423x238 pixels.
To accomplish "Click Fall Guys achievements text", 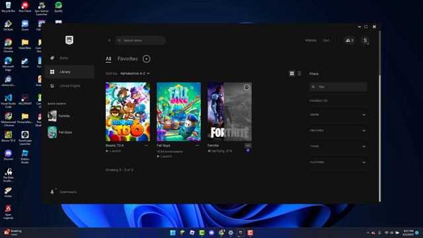I will pyautogui.click(x=170, y=151).
